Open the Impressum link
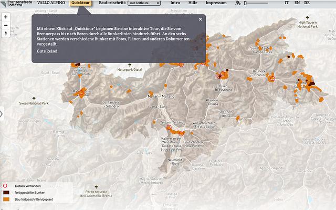The width and height of the screenshot is (336, 210). pyautogui.click(x=216, y=3)
